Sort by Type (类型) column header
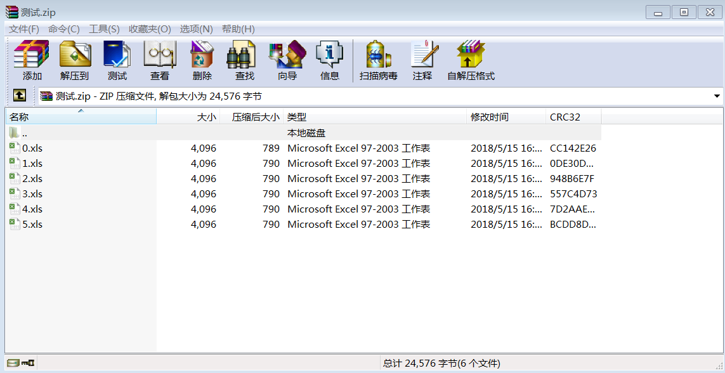This screenshot has width=725, height=373. tap(375, 117)
